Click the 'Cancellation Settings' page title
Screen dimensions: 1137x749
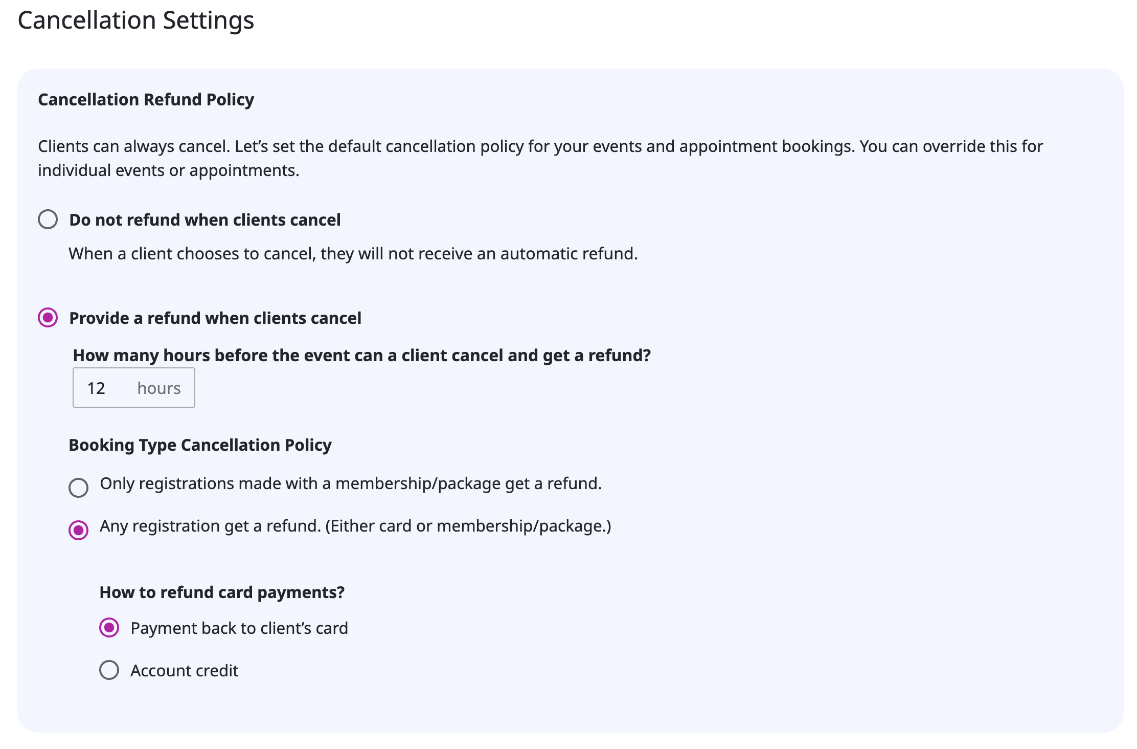click(x=135, y=20)
